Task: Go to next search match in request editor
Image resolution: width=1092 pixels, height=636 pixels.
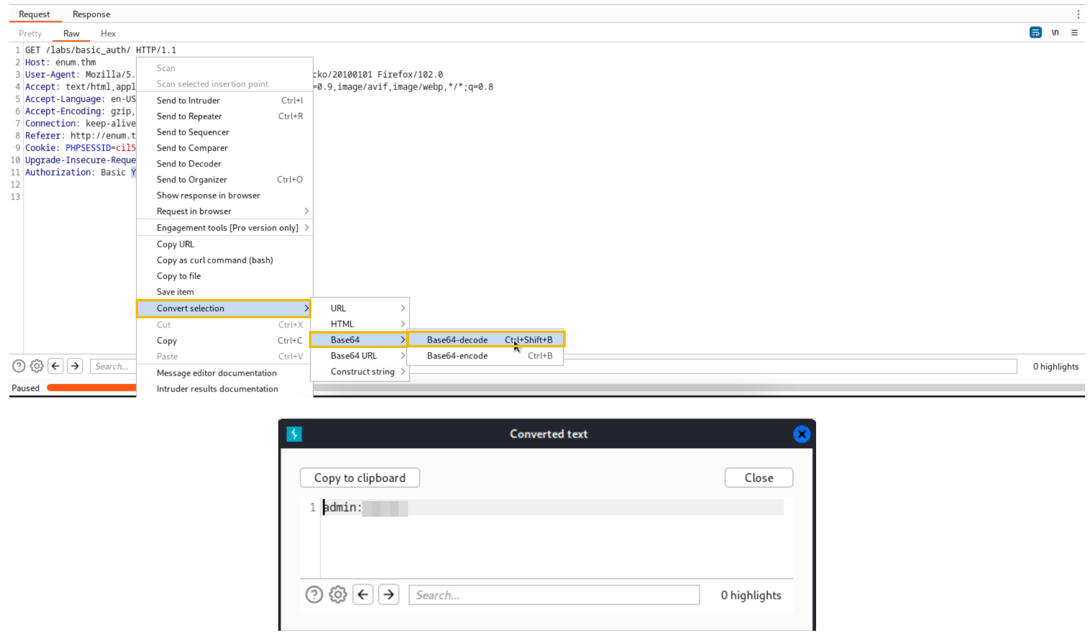Action: click(75, 366)
